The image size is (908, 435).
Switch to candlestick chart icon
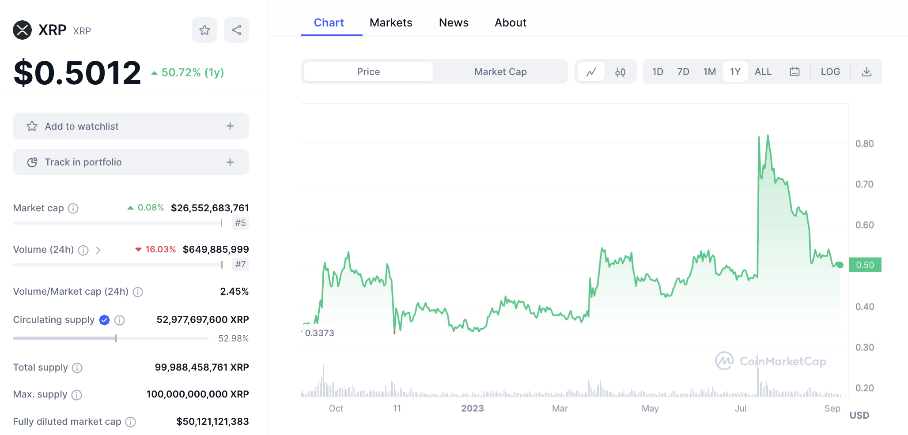pyautogui.click(x=620, y=71)
